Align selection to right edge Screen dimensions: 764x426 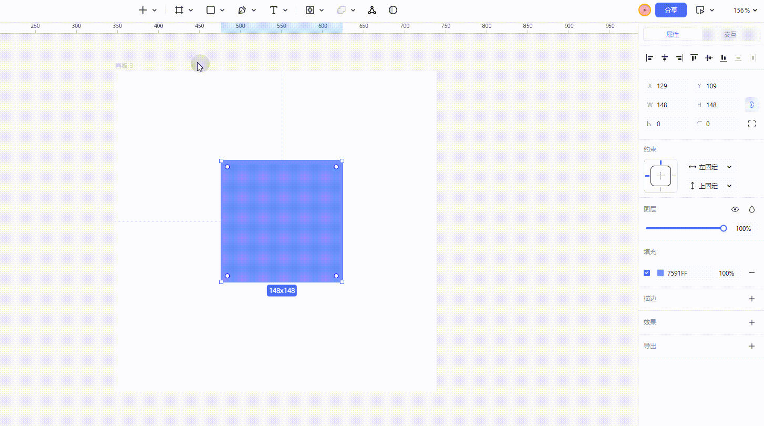[x=679, y=58]
